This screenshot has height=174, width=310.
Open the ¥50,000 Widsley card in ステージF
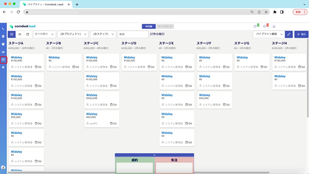point(214,100)
